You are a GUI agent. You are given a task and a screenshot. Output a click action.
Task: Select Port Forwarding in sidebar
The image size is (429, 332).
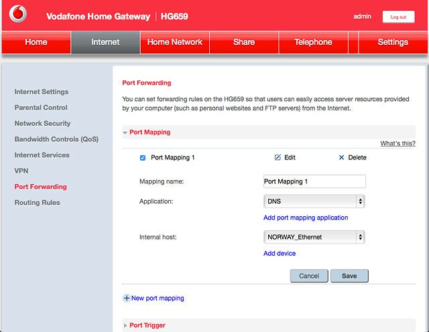point(40,187)
